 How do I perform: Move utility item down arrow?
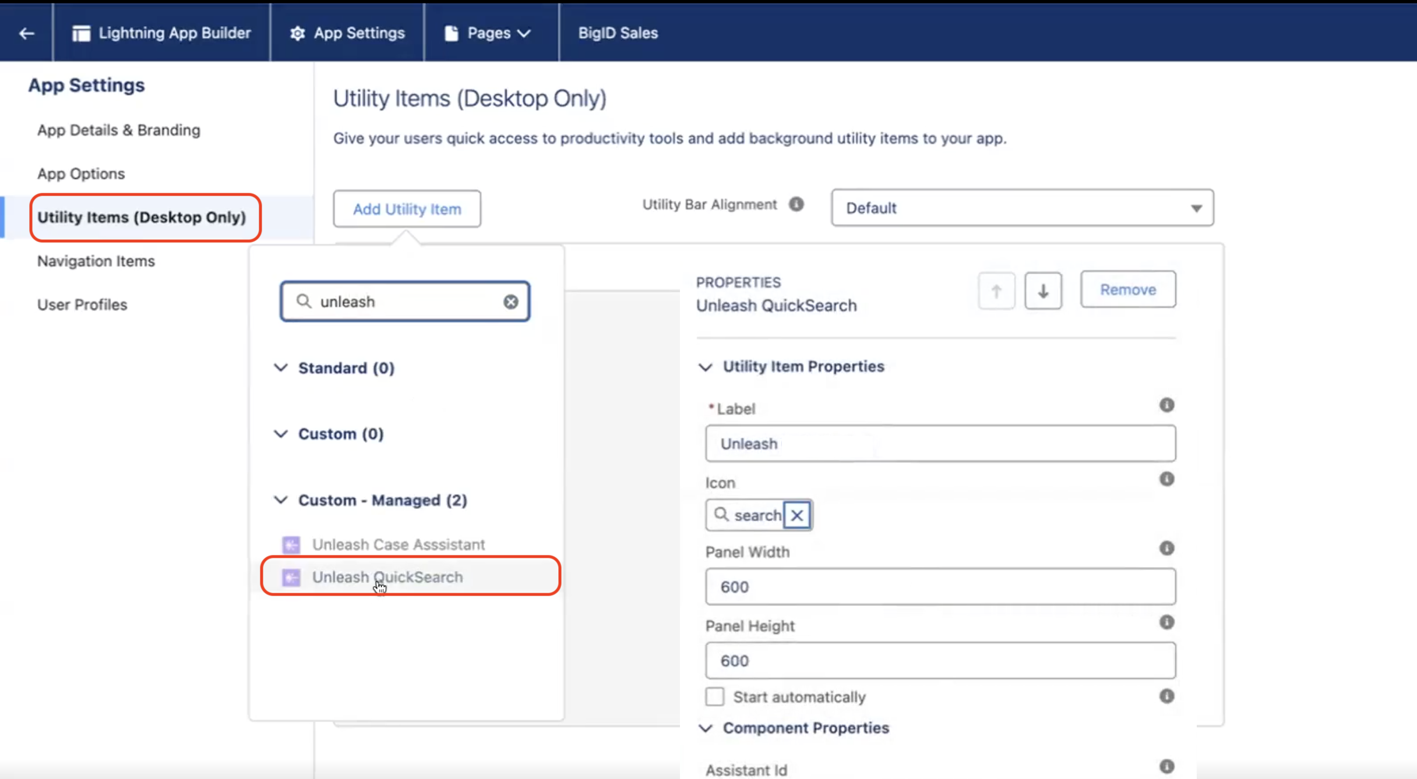click(1043, 291)
